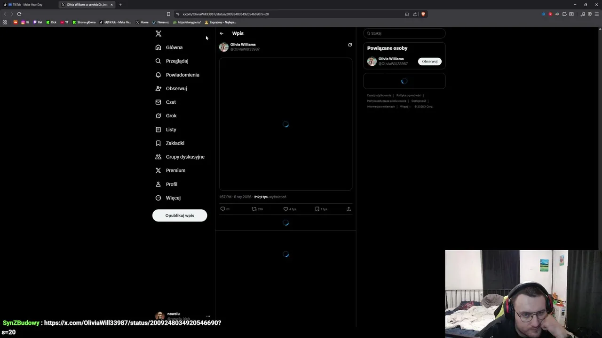Switch to the TikTok - Make Your Day tab
602x338 pixels.
click(x=27, y=5)
